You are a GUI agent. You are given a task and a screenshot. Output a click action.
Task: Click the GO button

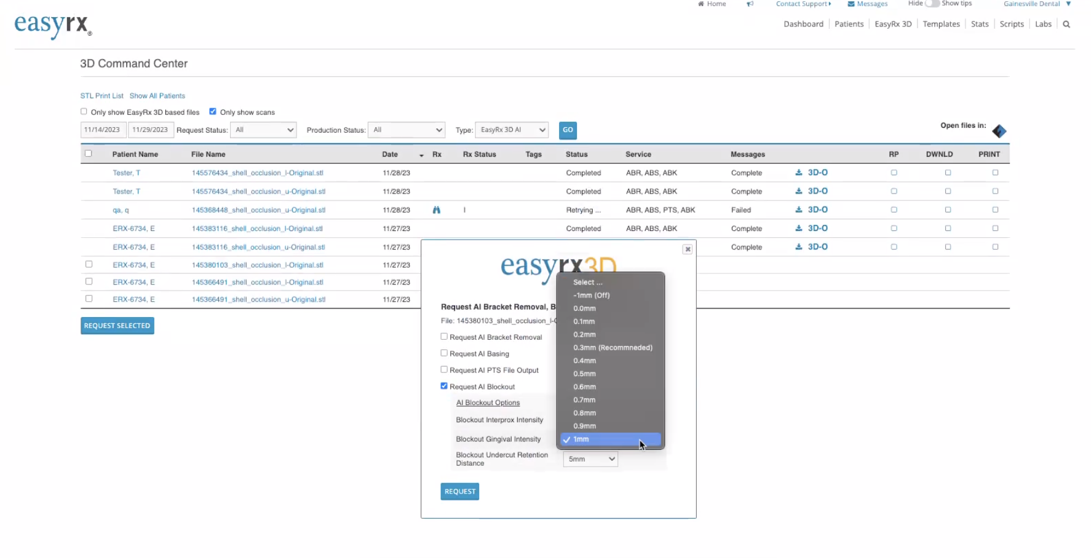click(568, 130)
